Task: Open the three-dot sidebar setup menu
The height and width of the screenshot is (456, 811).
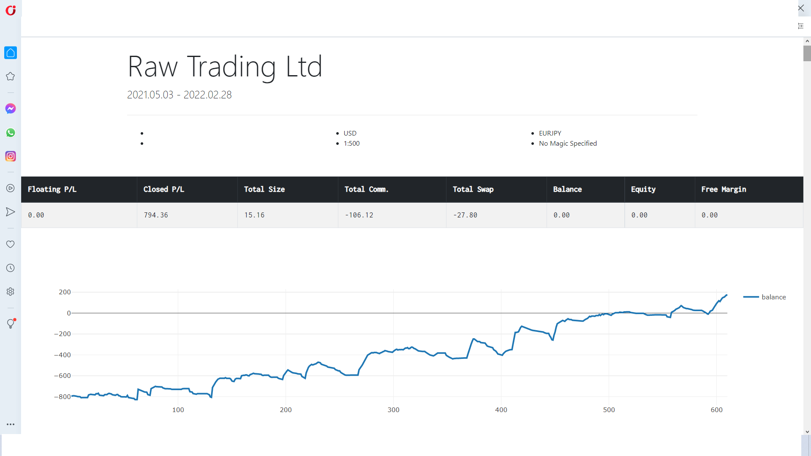Action: pyautogui.click(x=11, y=424)
